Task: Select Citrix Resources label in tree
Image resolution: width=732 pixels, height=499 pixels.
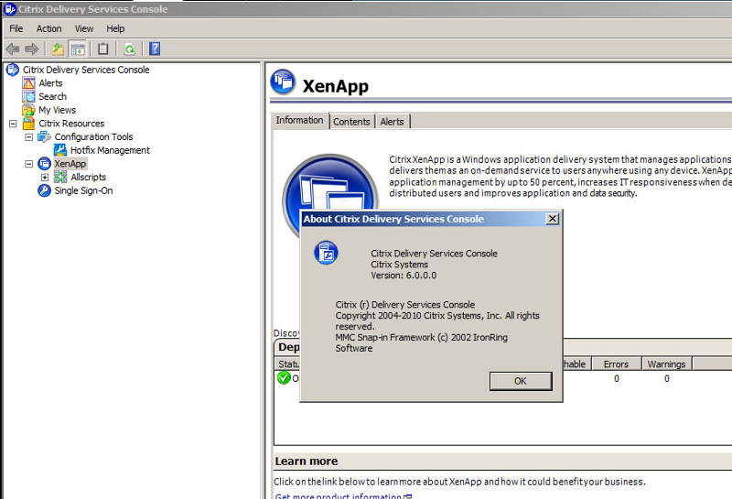Action: (71, 124)
